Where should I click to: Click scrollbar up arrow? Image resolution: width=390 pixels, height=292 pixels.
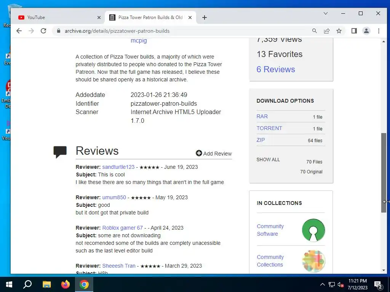pyautogui.click(x=384, y=41)
